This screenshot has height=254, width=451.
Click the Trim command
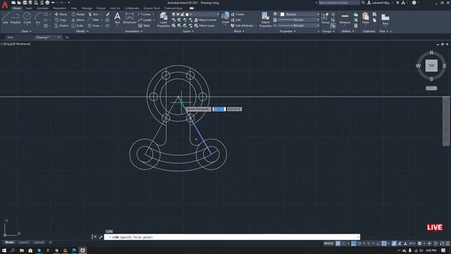pyautogui.click(x=94, y=14)
